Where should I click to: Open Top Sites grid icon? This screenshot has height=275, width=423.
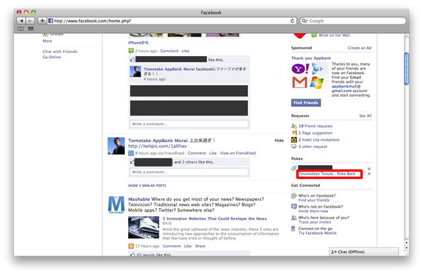tap(31, 28)
